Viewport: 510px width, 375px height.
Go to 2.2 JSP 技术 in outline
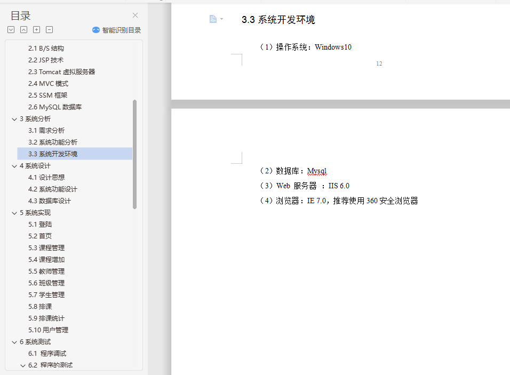coord(46,60)
